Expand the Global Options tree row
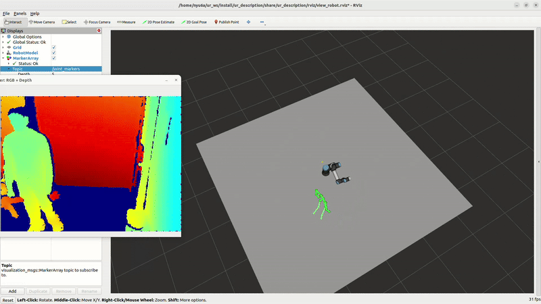 pos(3,36)
